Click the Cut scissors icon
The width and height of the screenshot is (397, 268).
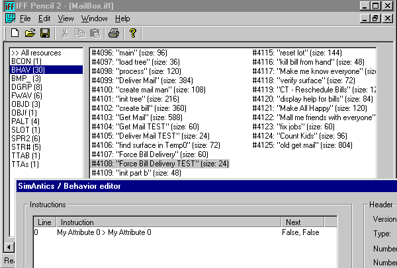click(65, 32)
